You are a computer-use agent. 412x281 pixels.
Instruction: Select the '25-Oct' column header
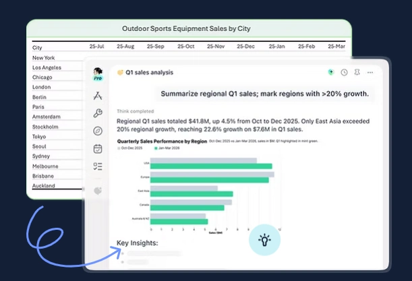pos(185,46)
